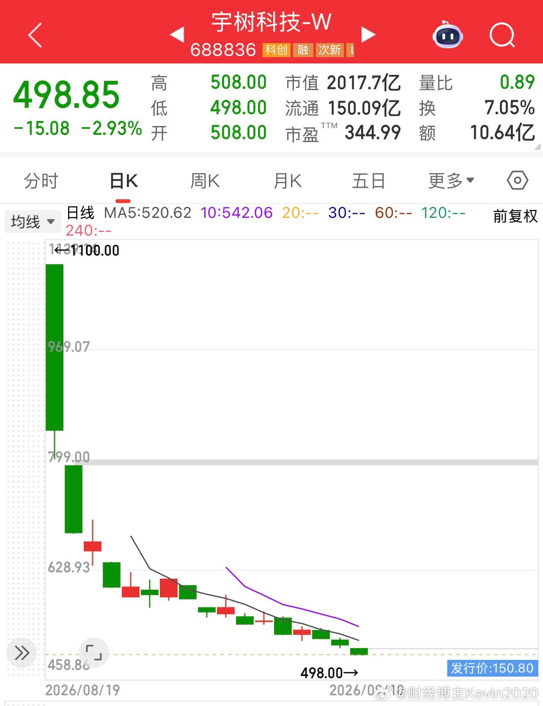Tap the high value 508.00

[x=239, y=82]
